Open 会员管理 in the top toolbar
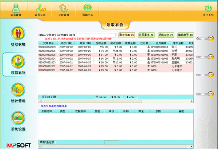Screen dimensions: 218x149 coord(15,10)
